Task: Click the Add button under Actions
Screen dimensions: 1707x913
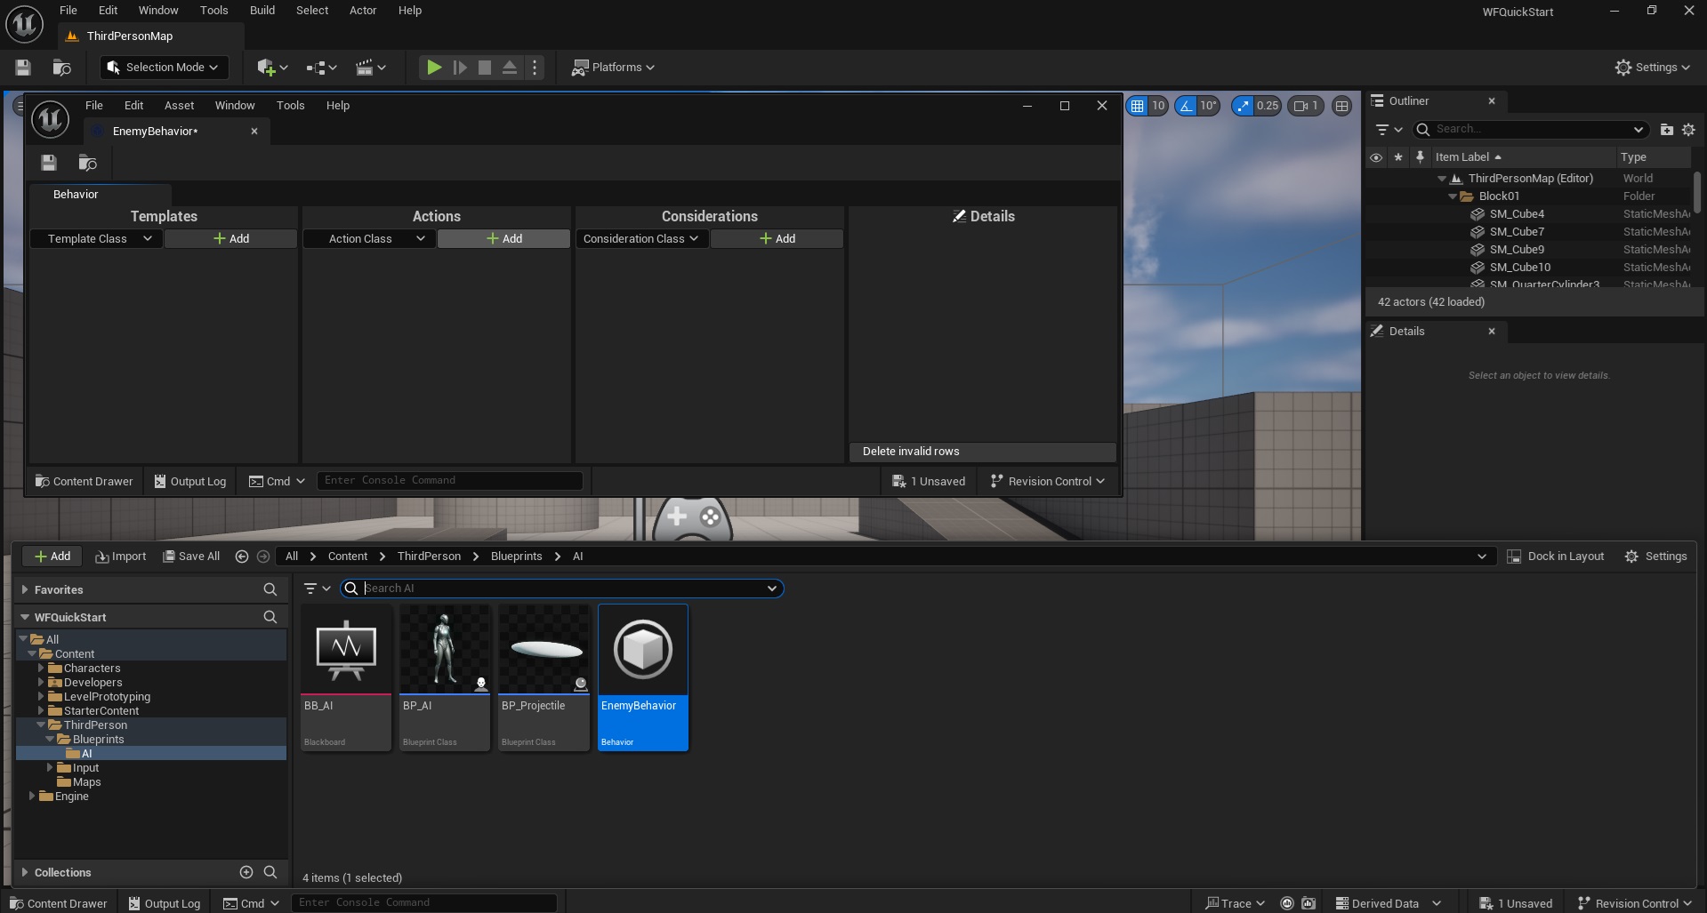Action: [503, 239]
